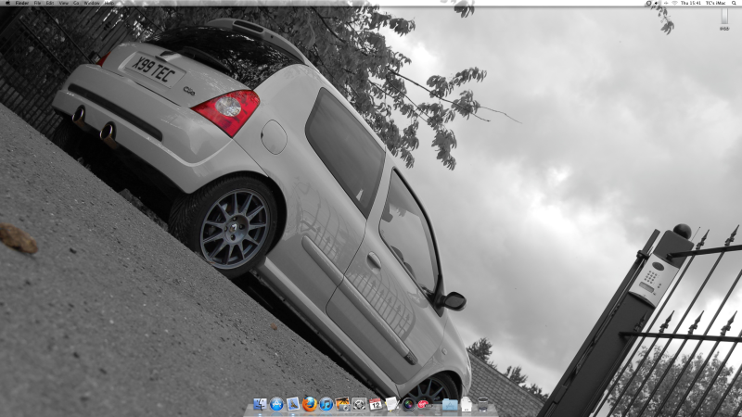Open the Trash in the Dock

pyautogui.click(x=482, y=404)
